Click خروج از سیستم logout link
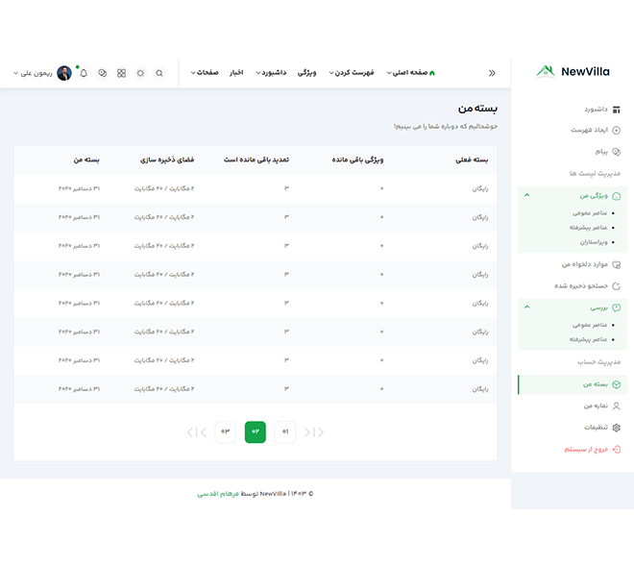The width and height of the screenshot is (634, 567). [x=593, y=450]
